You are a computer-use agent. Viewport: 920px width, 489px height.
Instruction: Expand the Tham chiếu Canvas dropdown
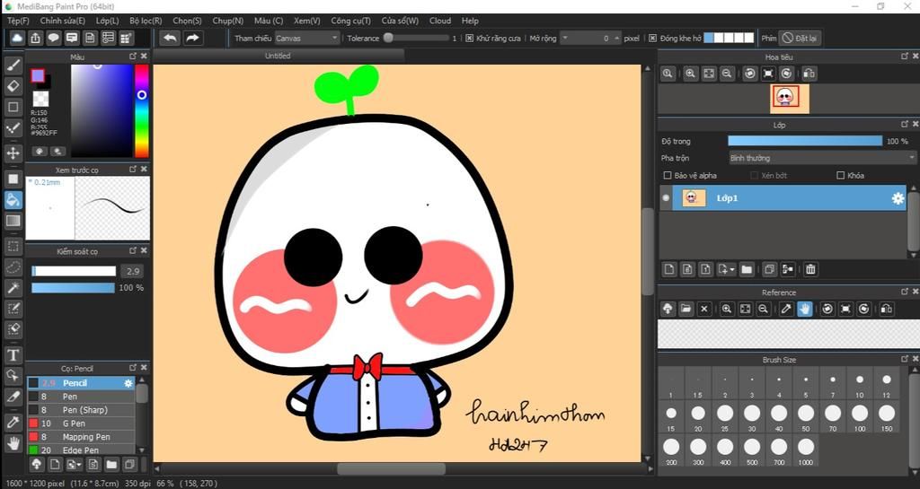(x=307, y=39)
